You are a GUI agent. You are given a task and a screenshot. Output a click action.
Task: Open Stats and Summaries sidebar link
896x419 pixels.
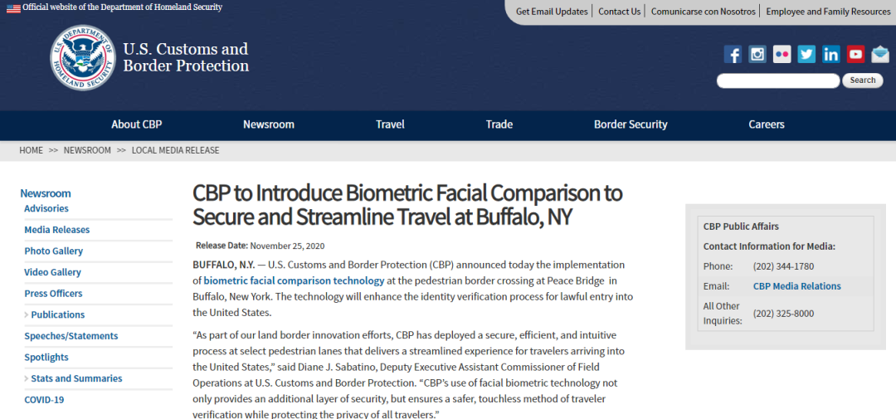click(76, 378)
